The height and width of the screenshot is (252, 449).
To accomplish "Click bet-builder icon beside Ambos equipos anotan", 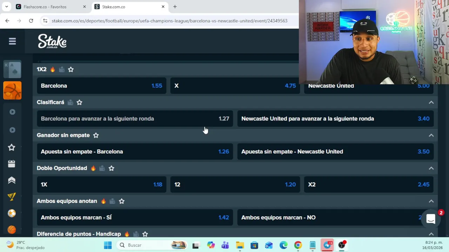I will click(x=112, y=201).
